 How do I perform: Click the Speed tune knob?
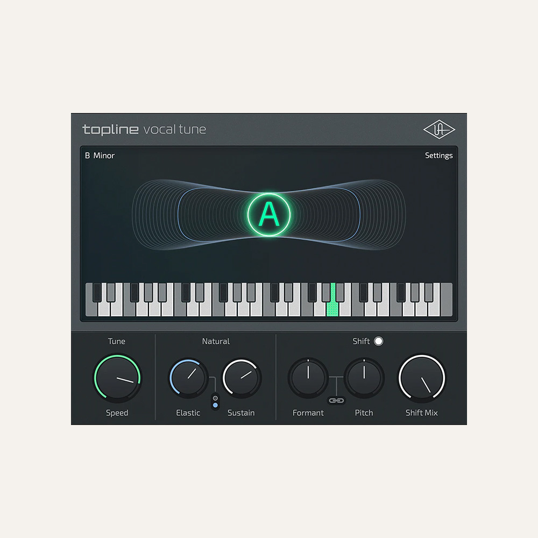[117, 378]
